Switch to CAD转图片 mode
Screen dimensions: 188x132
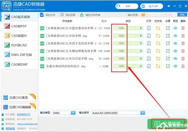[19, 36]
